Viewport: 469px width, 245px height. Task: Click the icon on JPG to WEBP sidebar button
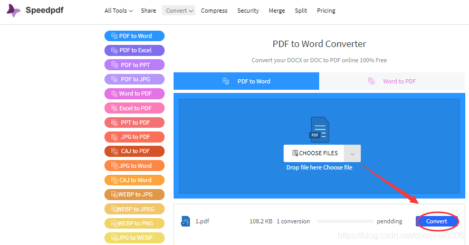[114, 238]
